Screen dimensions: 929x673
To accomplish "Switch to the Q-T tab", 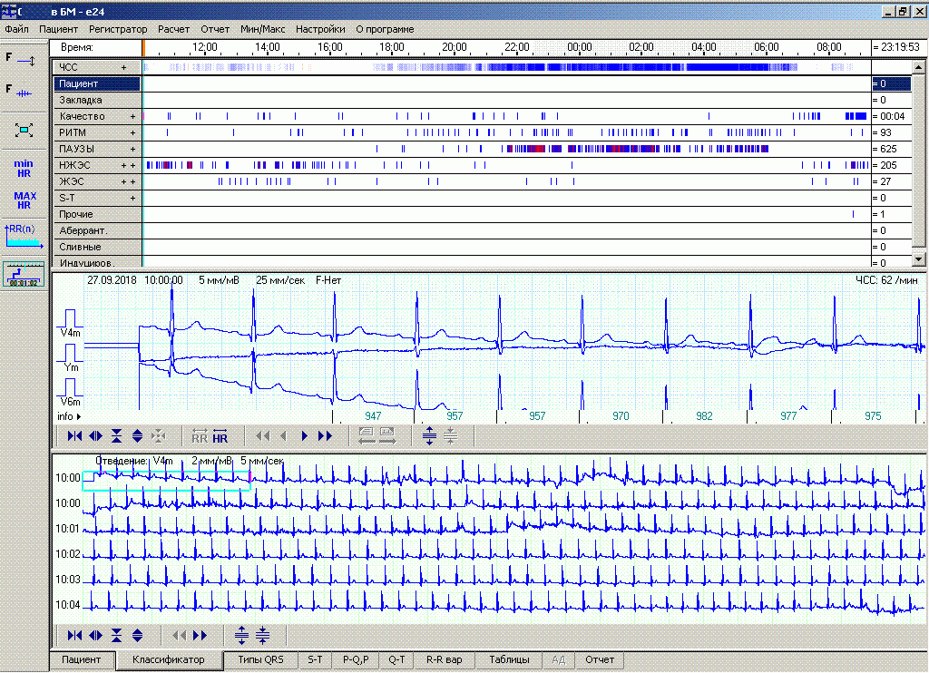I will click(396, 660).
